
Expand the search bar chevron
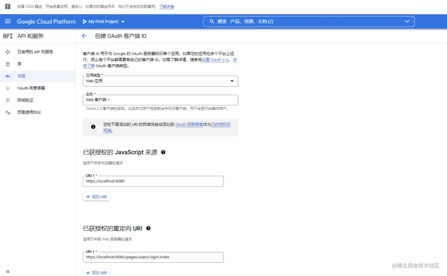[407, 22]
